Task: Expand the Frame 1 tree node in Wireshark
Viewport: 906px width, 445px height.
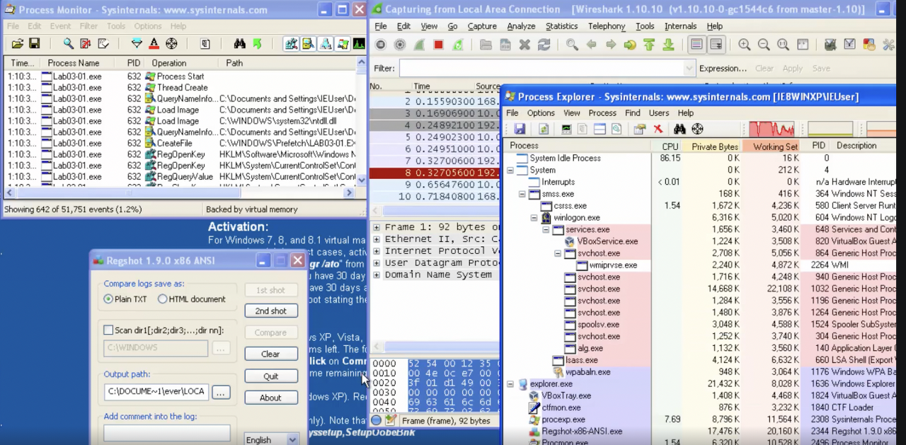Action: click(x=377, y=228)
